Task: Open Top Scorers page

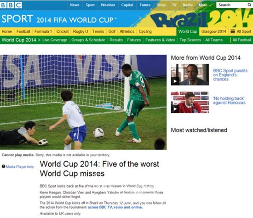Action: (190, 40)
